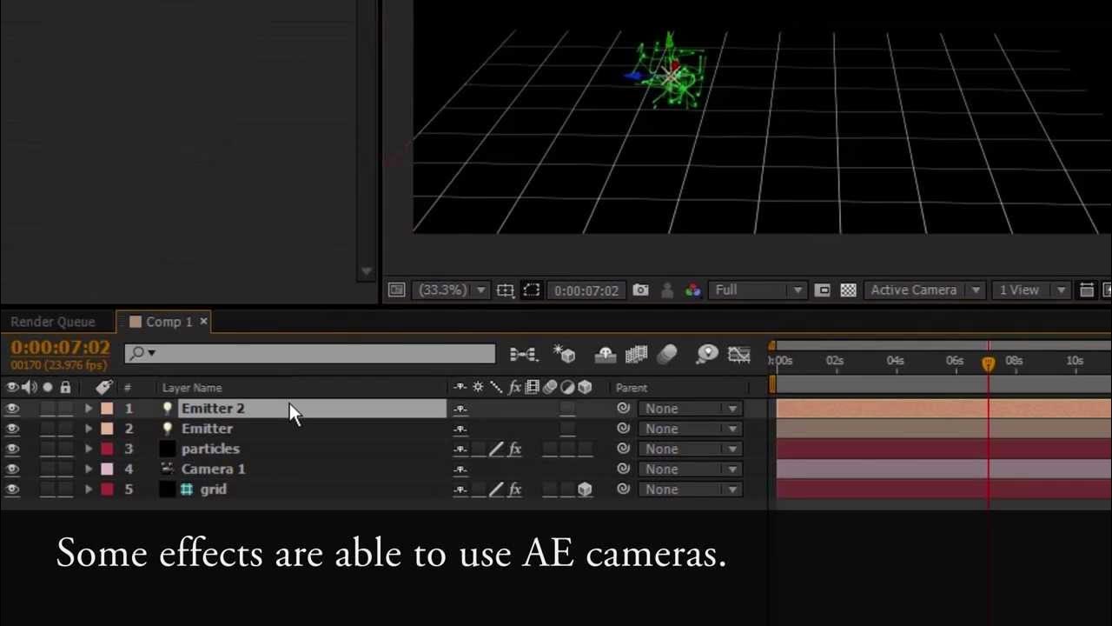
Task: Click the pink label swatch on Camera 1
Action: coord(109,469)
